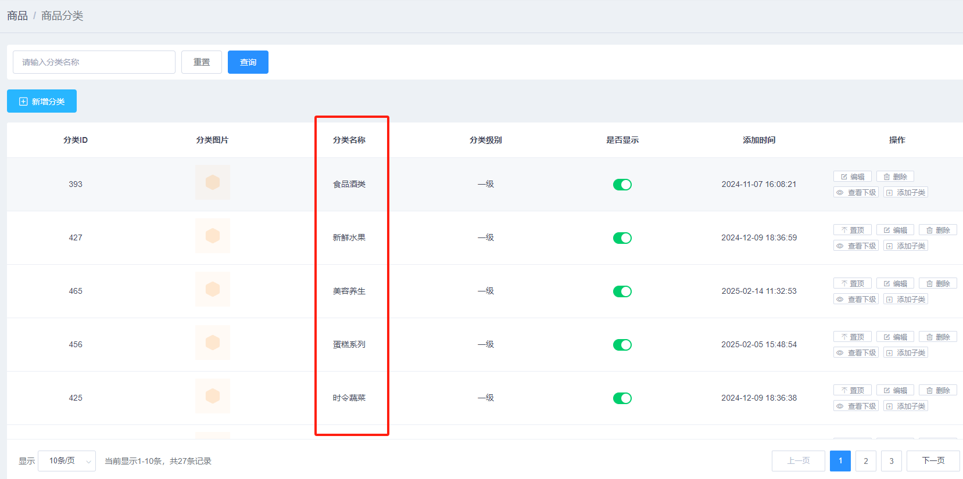This screenshot has height=479, width=963.
Task: Turn off display switch for 时令蔬菜
Action: (x=622, y=398)
